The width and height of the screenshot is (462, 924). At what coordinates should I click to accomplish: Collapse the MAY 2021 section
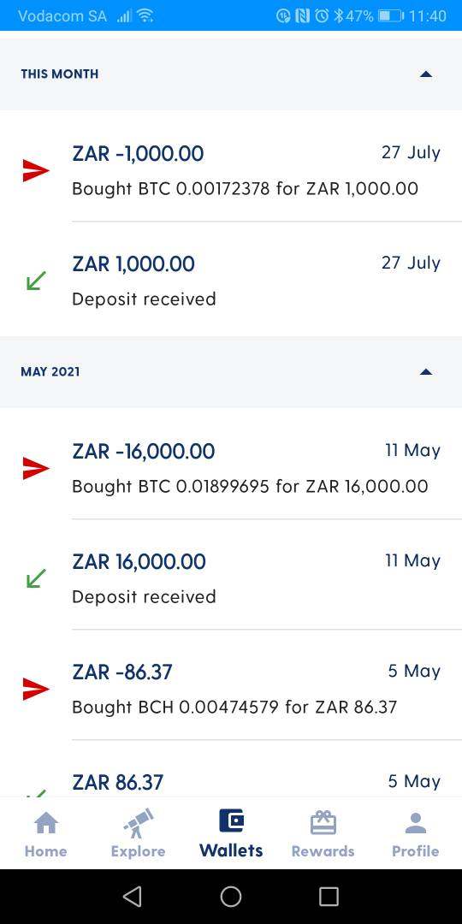coord(426,372)
